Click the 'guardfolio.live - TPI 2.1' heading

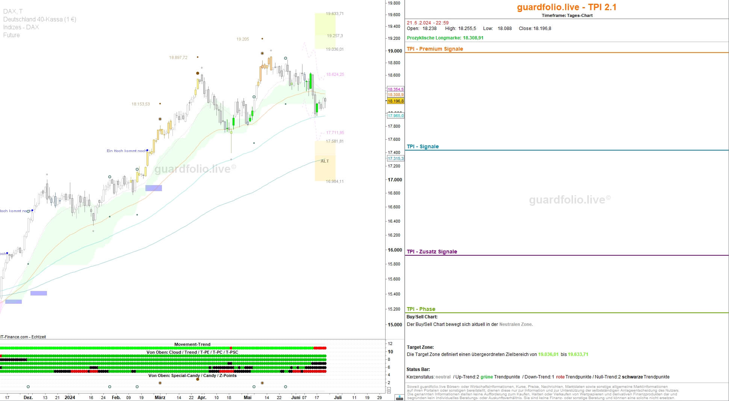pos(567,7)
